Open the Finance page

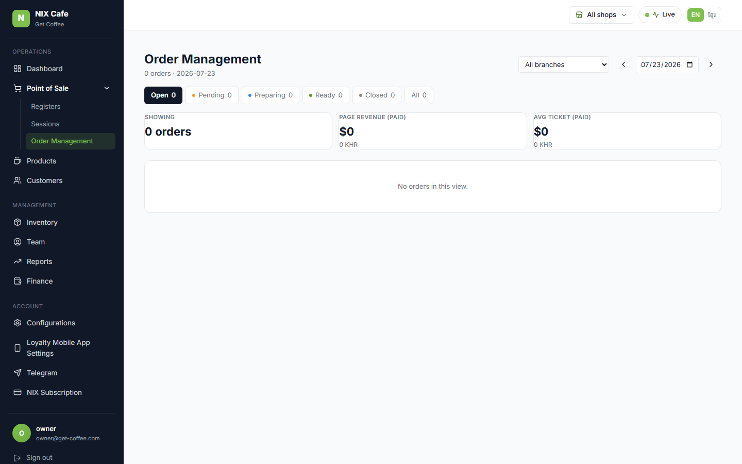point(62,281)
